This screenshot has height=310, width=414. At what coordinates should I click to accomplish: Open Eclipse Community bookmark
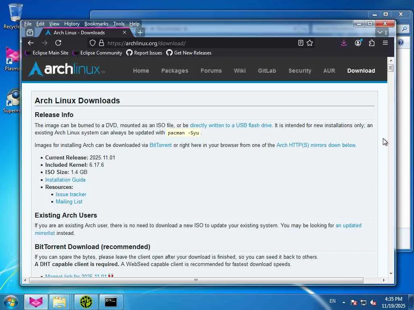98,53
